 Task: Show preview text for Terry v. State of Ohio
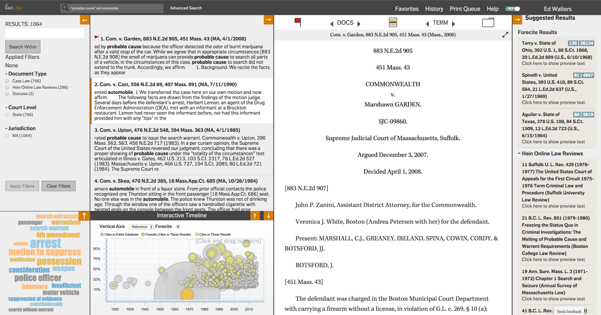(553, 63)
